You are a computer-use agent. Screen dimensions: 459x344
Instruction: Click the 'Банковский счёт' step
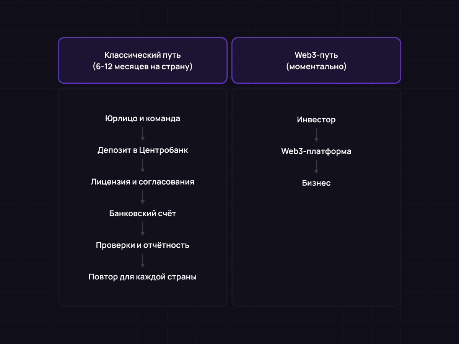[142, 214]
